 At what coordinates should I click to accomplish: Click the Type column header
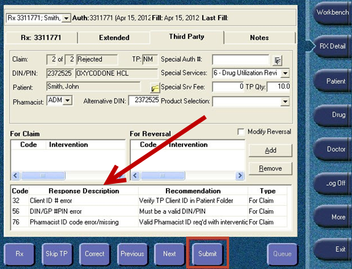(268, 191)
